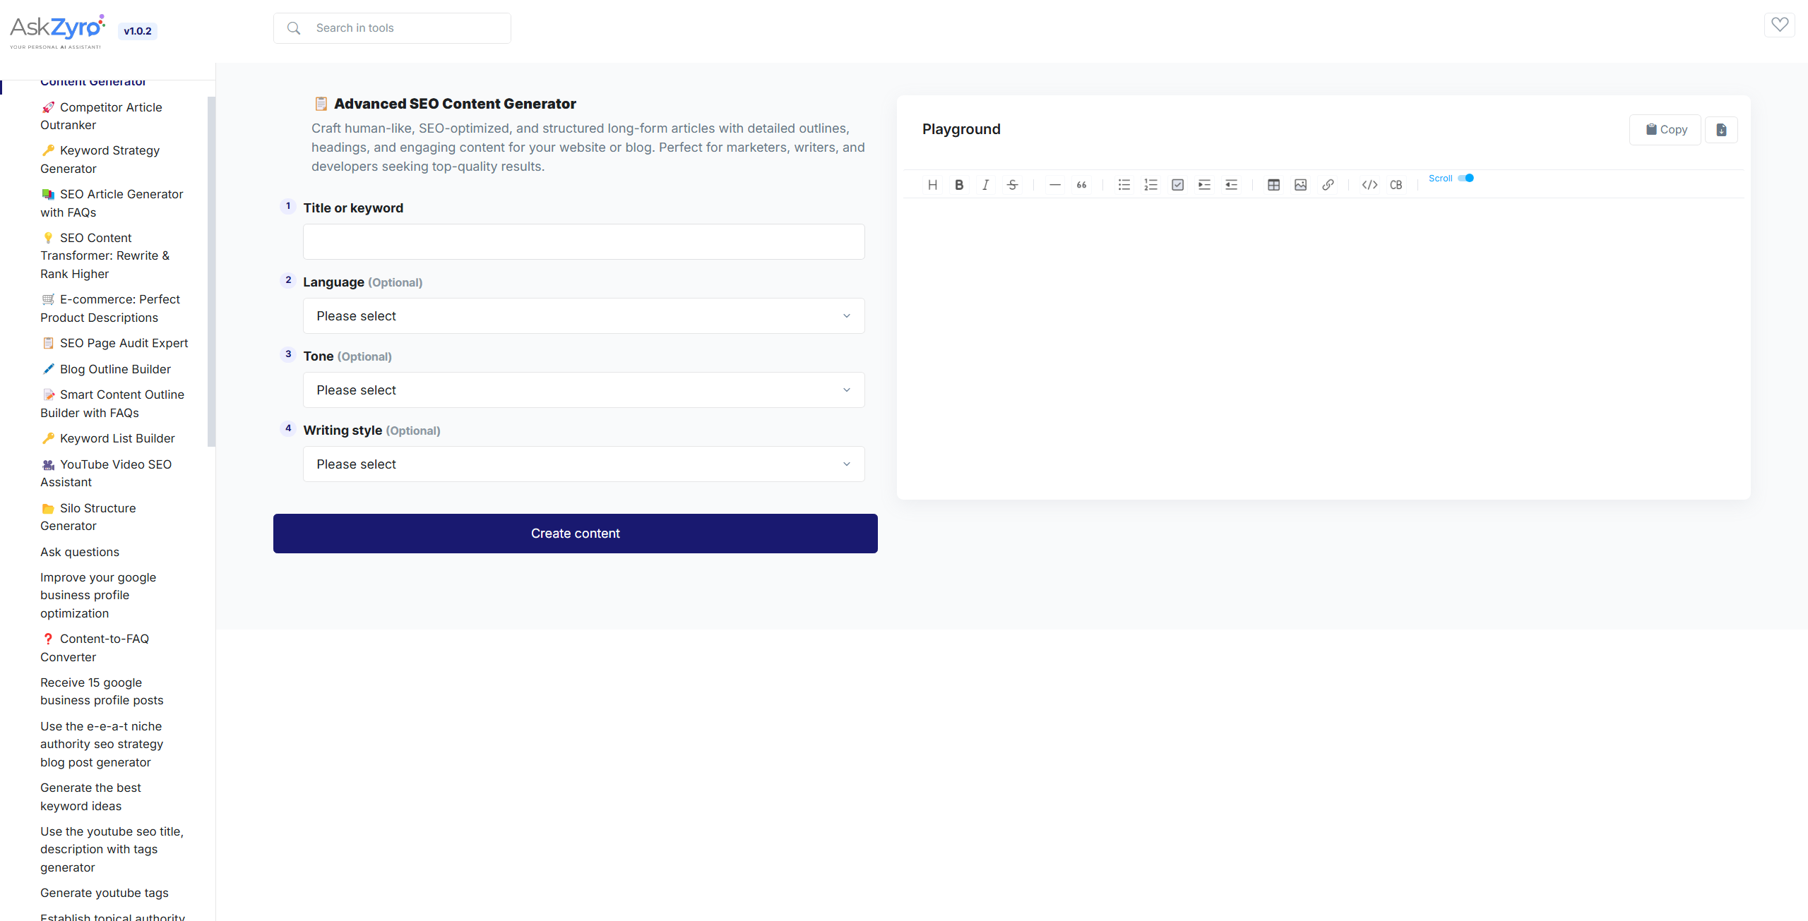Open Blog Outline Builder from sidebar
The width and height of the screenshot is (1808, 921).
pos(115,369)
